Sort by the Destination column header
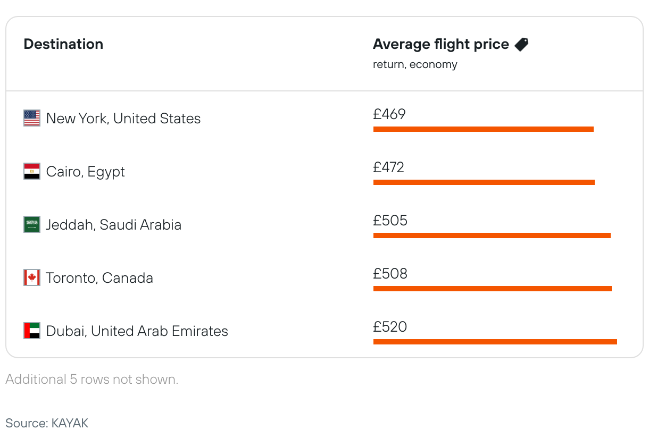Viewport: 649px width, 438px height. (63, 44)
